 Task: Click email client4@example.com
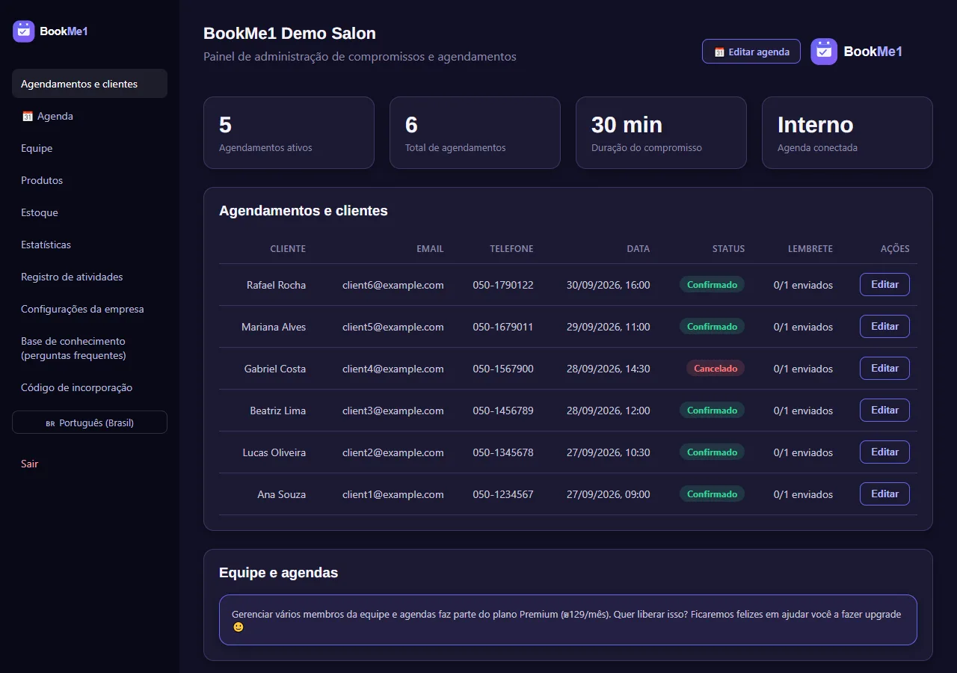tap(393, 369)
